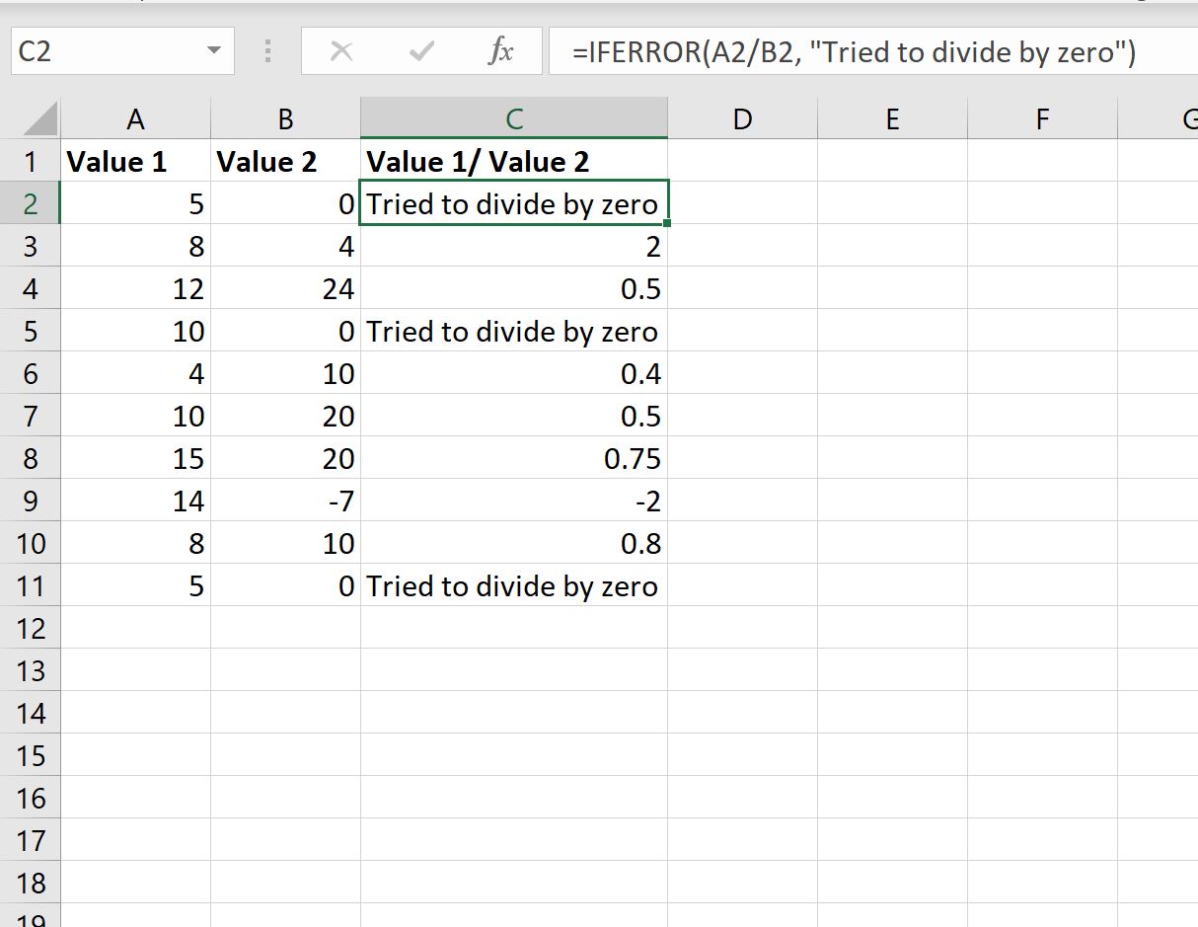Open the Insert Function fx dialog
Image resolution: width=1198 pixels, height=927 pixels.
[x=500, y=52]
